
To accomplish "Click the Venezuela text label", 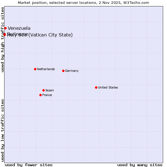I will click(x=19, y=28).
